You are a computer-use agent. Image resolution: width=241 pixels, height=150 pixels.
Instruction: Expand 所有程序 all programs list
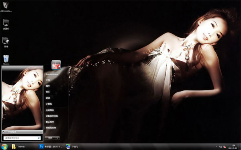(x=22, y=132)
